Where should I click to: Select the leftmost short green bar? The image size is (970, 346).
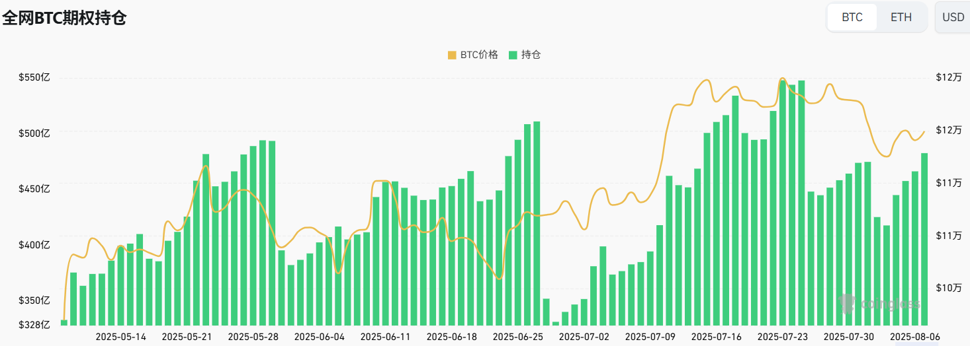(64, 322)
